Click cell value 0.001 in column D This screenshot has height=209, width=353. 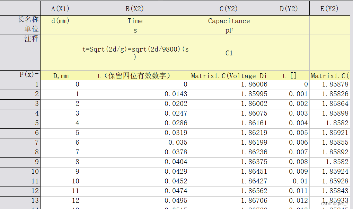point(289,94)
